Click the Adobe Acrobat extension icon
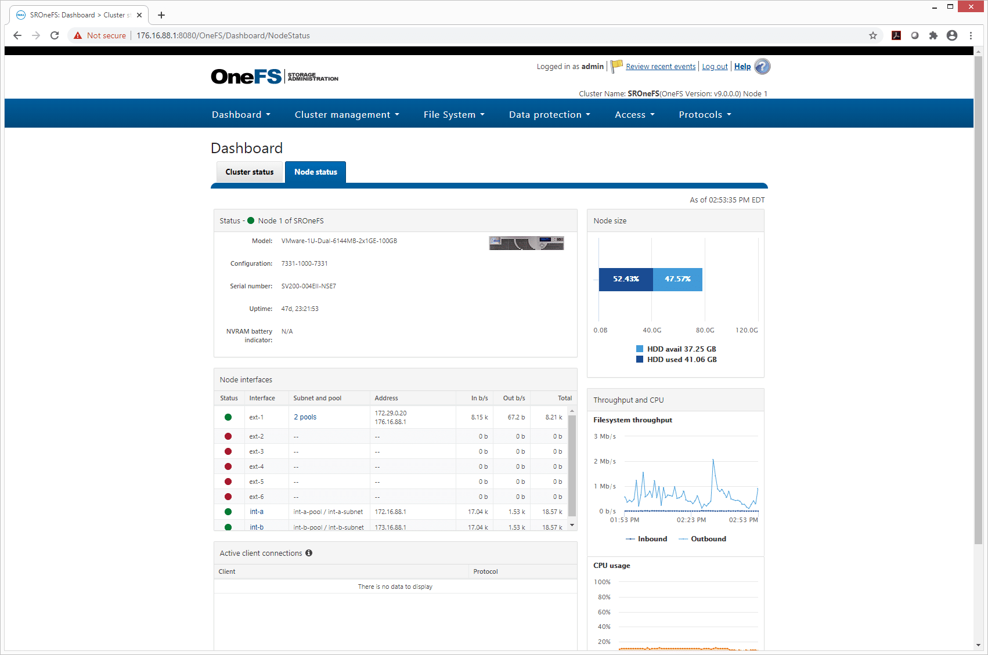 896,35
